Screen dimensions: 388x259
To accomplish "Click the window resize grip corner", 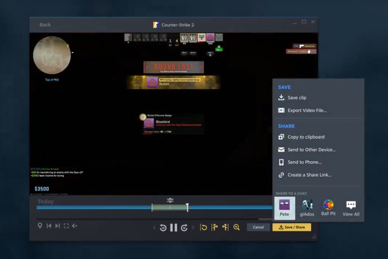I will (x=314, y=237).
